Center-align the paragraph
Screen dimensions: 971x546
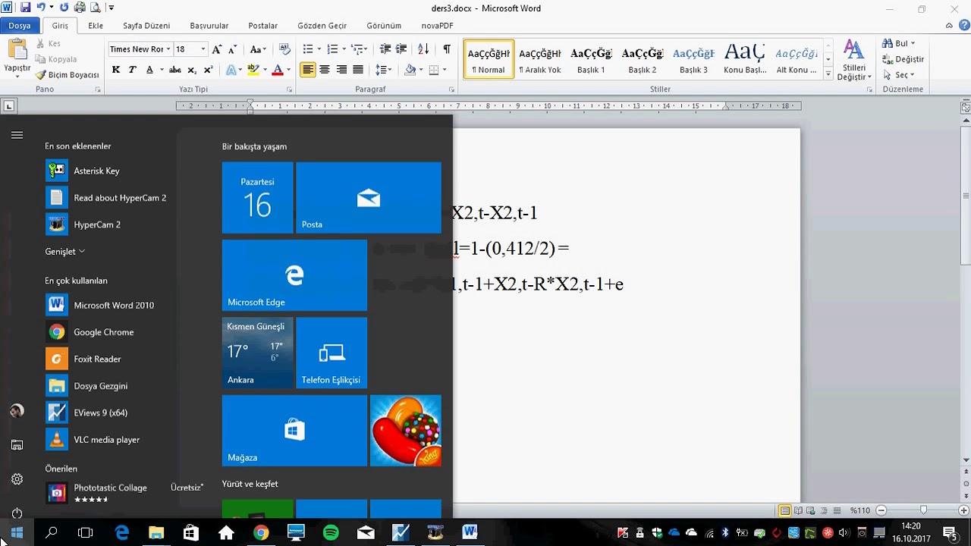[325, 70]
